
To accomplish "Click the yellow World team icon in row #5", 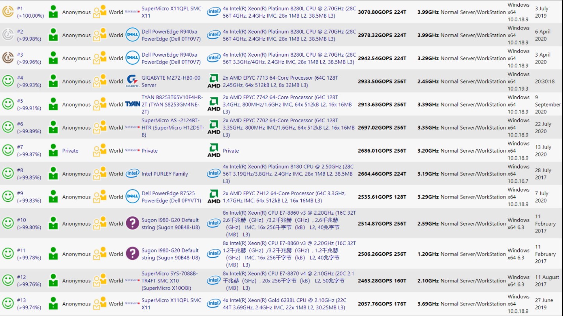I will (x=100, y=104).
